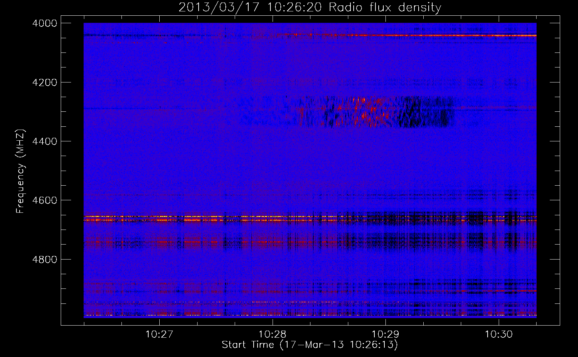
Task: Click the 10:29 time tick label
Action: point(385,335)
